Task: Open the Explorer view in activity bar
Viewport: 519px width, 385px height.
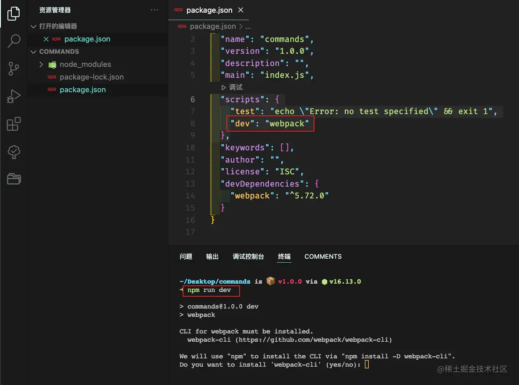Action: pos(14,14)
